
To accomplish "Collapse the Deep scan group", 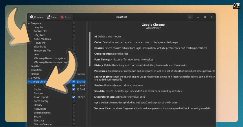I will pyautogui.click(x=29, y=23).
